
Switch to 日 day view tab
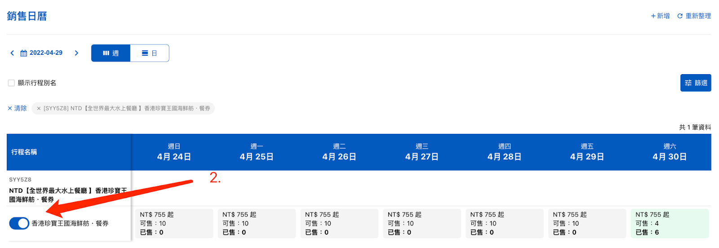pyautogui.click(x=150, y=53)
